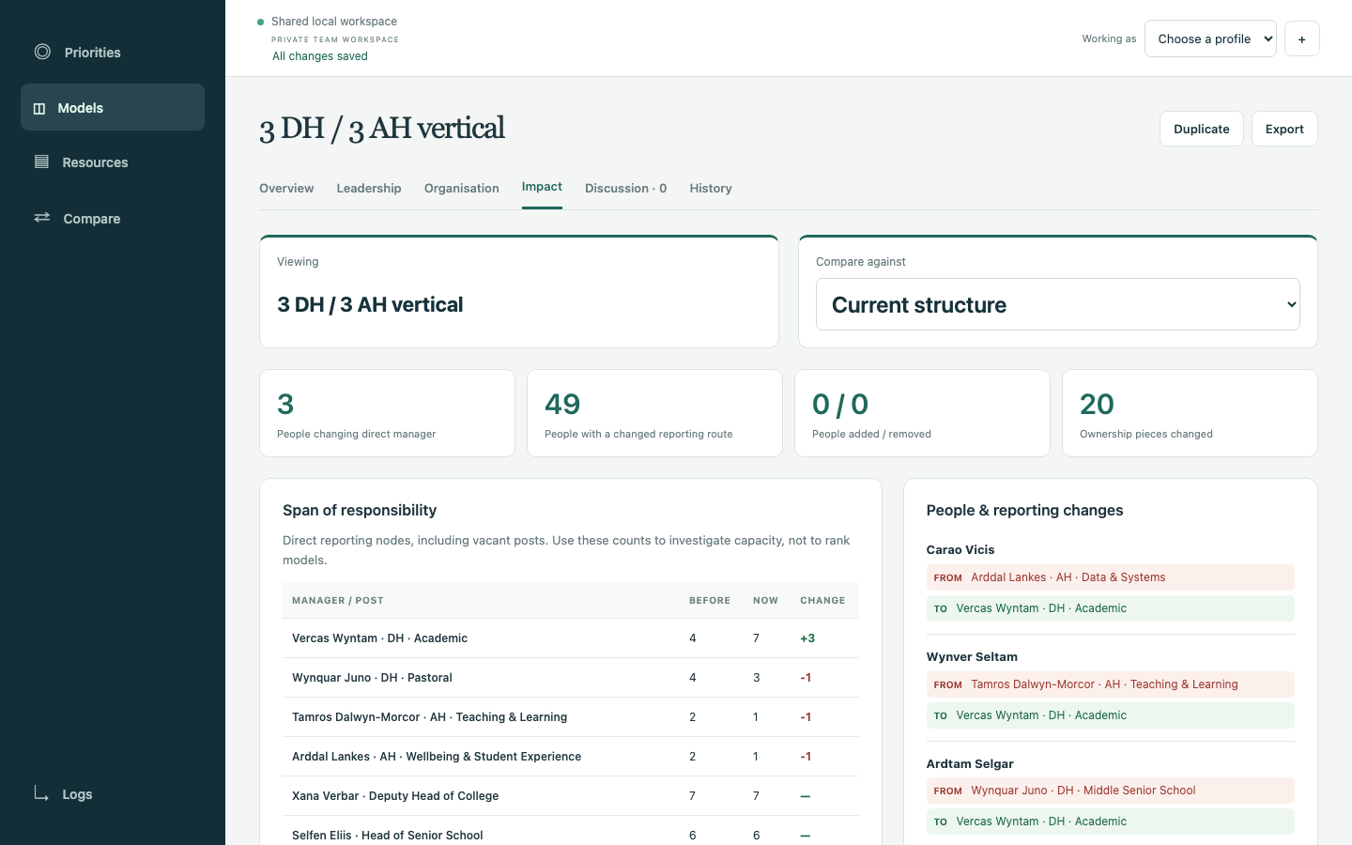Click the 'Wynver Seltam' name heading

coord(972,657)
